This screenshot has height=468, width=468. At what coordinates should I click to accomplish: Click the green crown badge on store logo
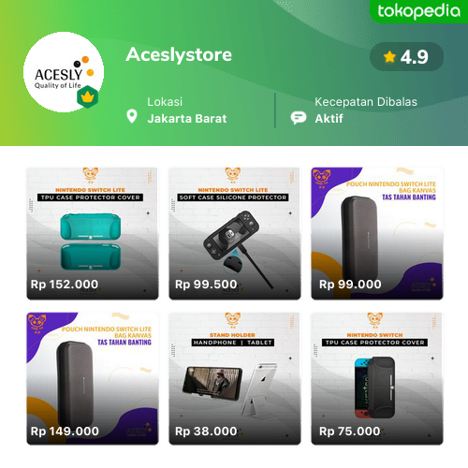[88, 97]
